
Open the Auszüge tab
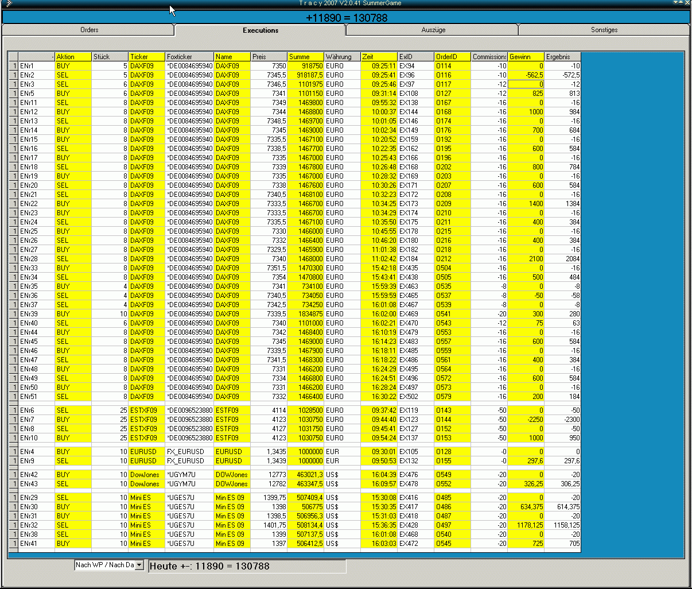click(x=433, y=30)
